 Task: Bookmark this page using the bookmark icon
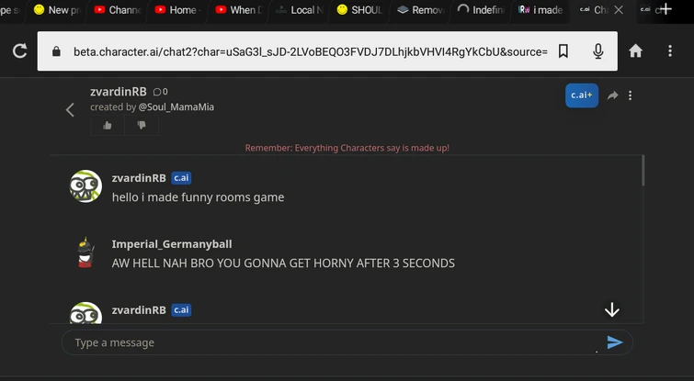coord(563,51)
